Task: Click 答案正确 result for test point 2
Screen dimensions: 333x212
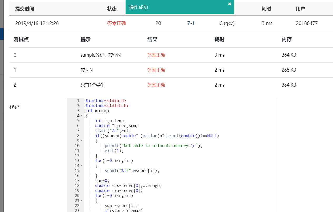Action: tap(156, 85)
